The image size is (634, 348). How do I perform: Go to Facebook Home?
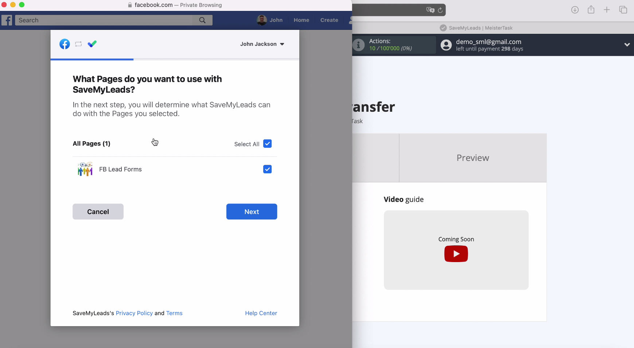pos(301,20)
